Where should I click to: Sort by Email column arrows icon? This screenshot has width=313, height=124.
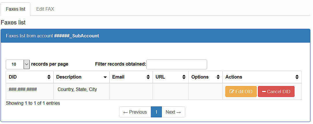pos(148,77)
